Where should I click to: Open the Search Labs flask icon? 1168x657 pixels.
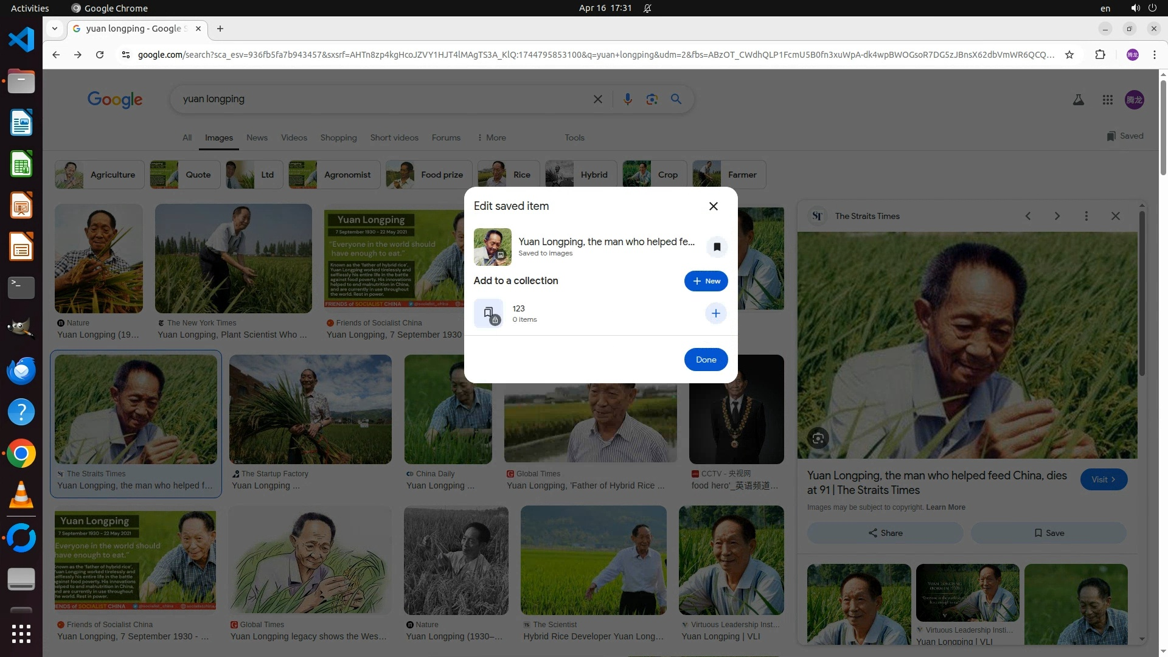click(x=1078, y=100)
